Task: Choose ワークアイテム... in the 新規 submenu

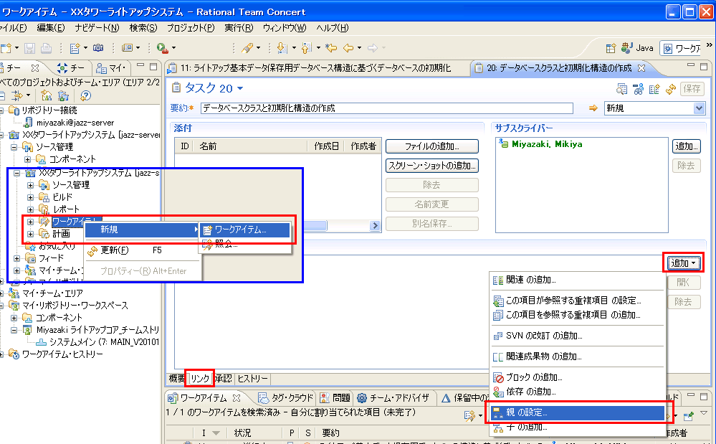Action: pyautogui.click(x=245, y=230)
